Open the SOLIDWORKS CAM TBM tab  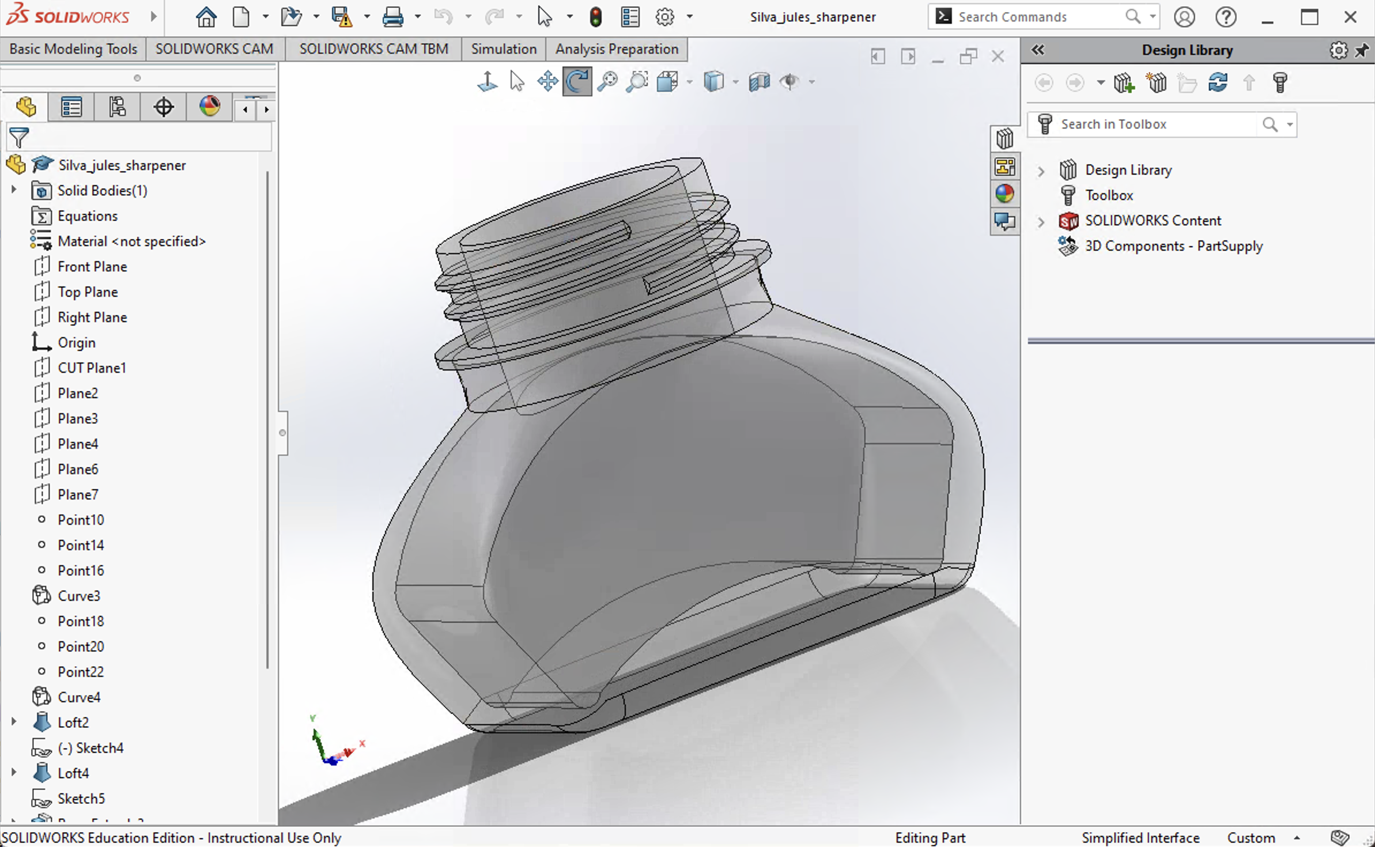coord(373,49)
